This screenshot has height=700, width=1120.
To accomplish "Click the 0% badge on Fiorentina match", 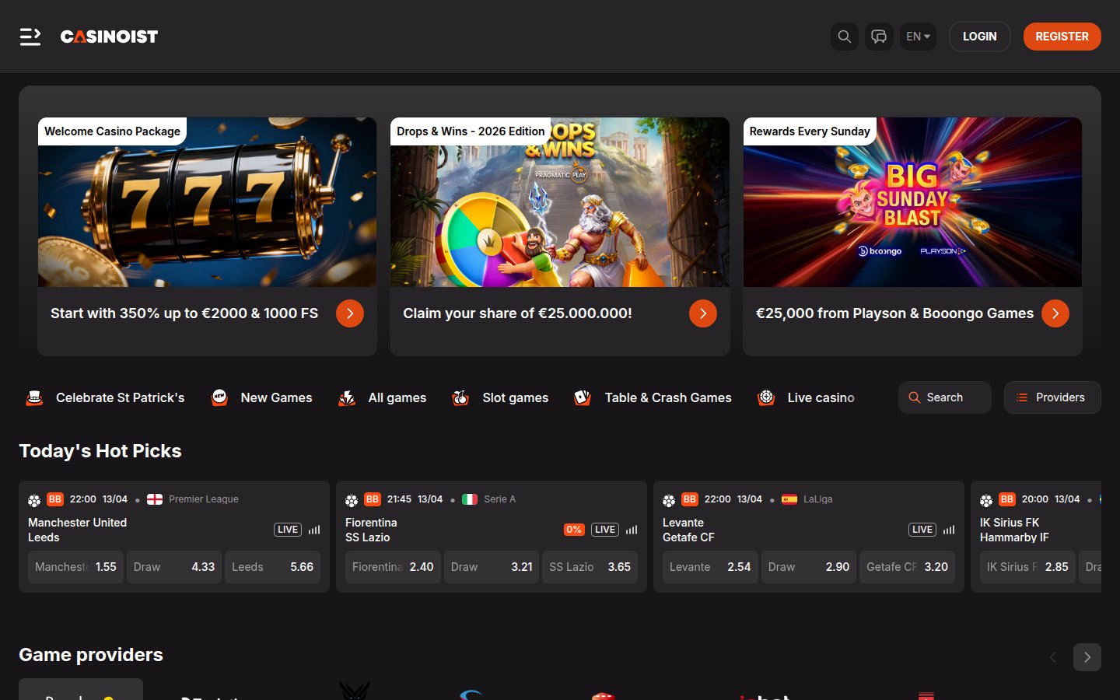I will [x=574, y=530].
